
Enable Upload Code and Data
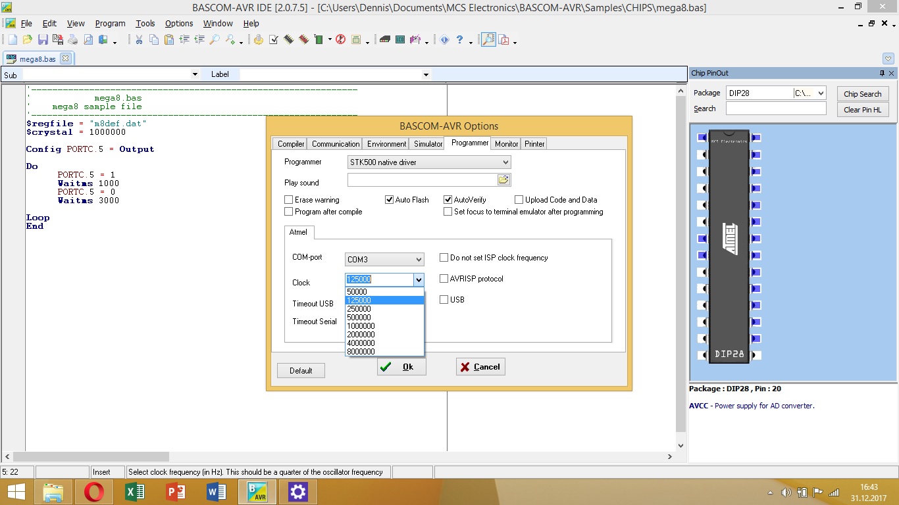tap(519, 200)
